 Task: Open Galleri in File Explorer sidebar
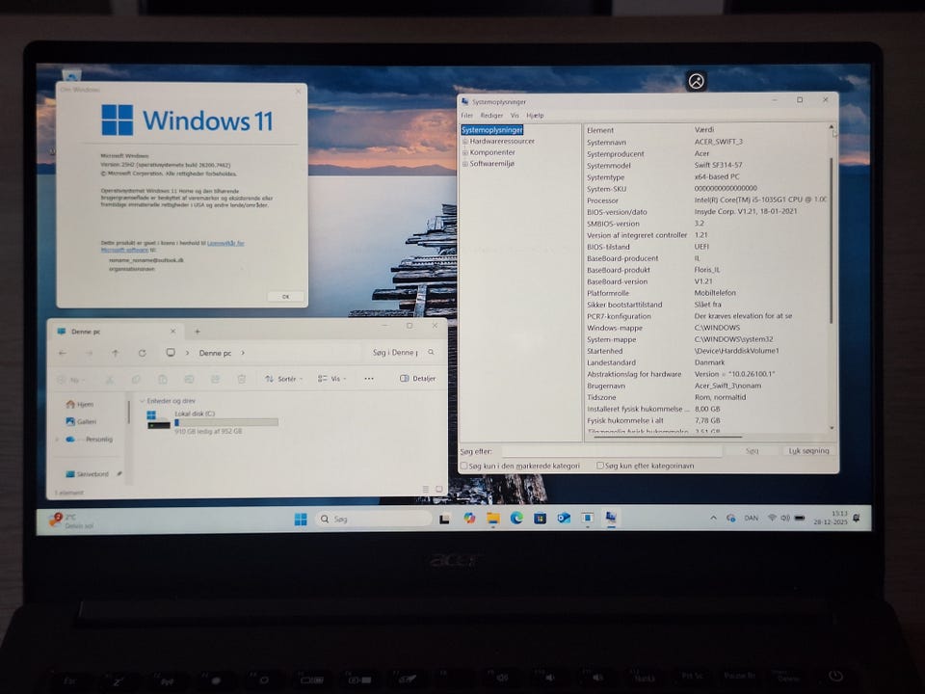(81, 421)
